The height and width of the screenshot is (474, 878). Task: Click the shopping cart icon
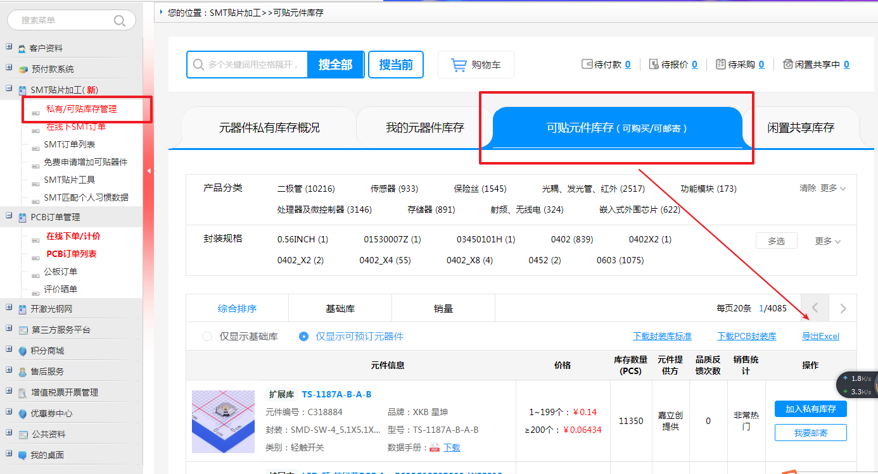point(459,65)
